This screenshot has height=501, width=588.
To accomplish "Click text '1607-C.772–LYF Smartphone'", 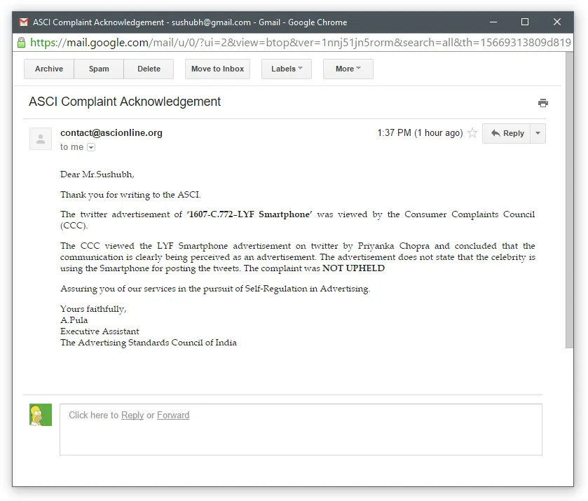I will [x=249, y=214].
